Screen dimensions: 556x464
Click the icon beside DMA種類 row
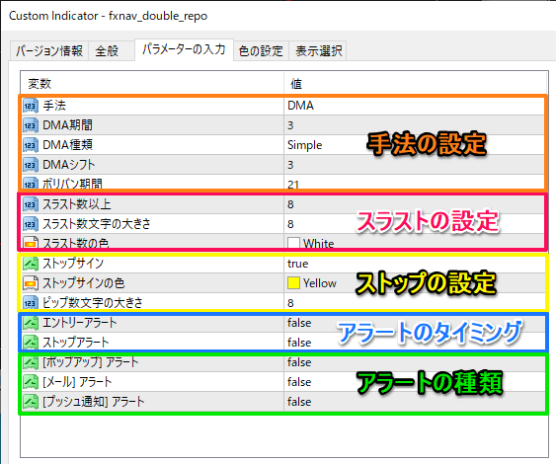(x=31, y=145)
